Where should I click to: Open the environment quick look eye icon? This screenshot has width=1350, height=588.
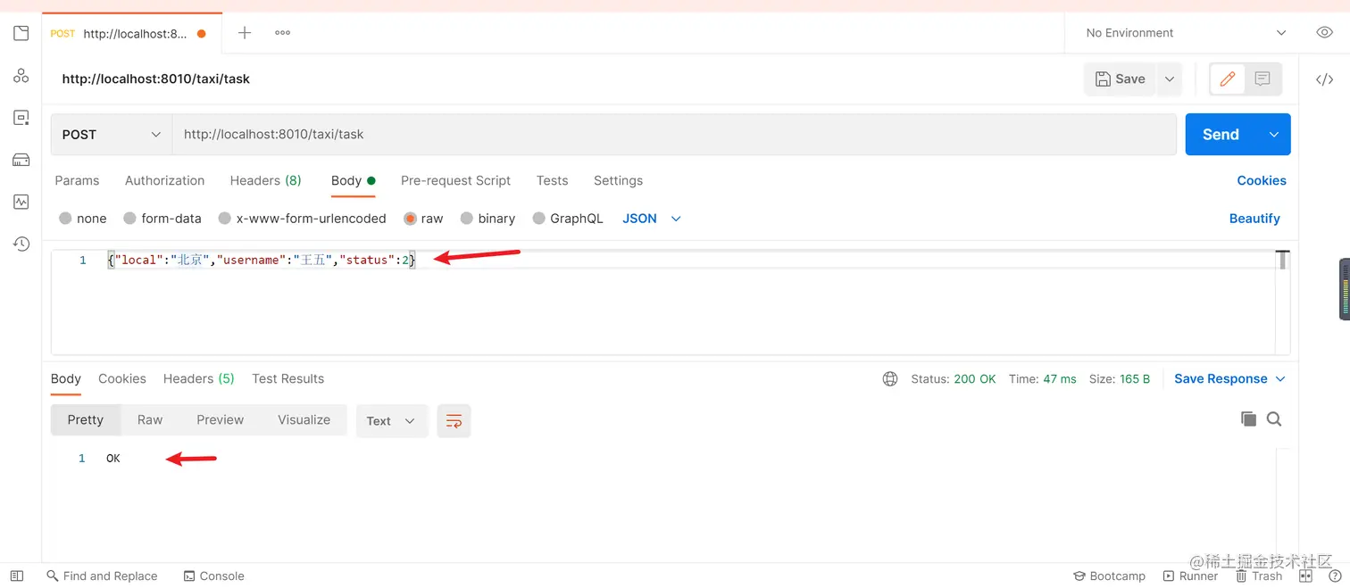coord(1324,33)
